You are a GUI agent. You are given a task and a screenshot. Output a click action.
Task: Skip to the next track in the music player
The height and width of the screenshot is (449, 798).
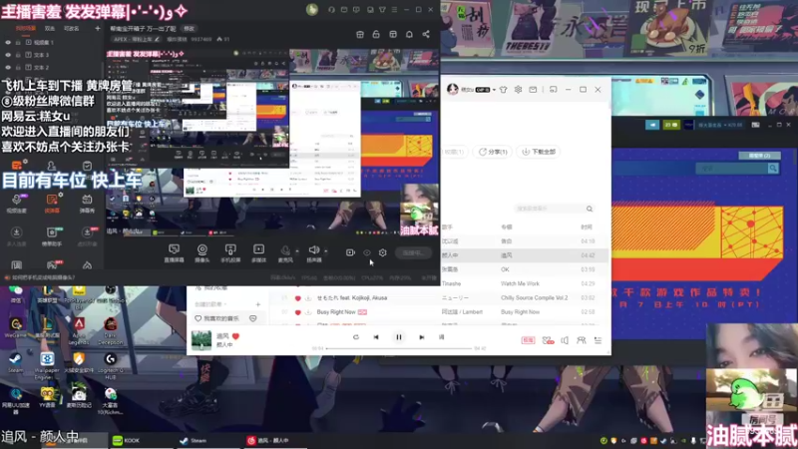coord(421,337)
